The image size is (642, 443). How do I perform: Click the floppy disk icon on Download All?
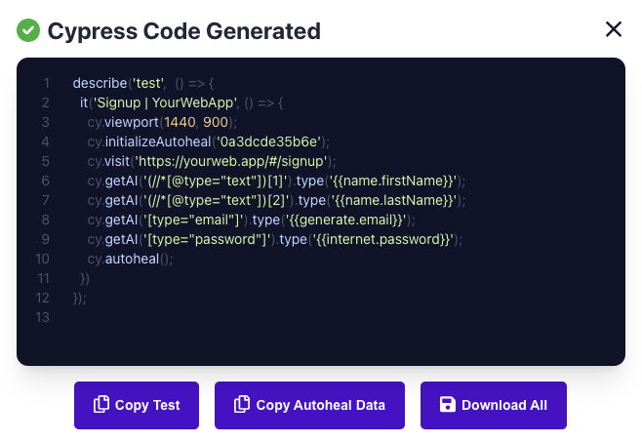coord(448,405)
